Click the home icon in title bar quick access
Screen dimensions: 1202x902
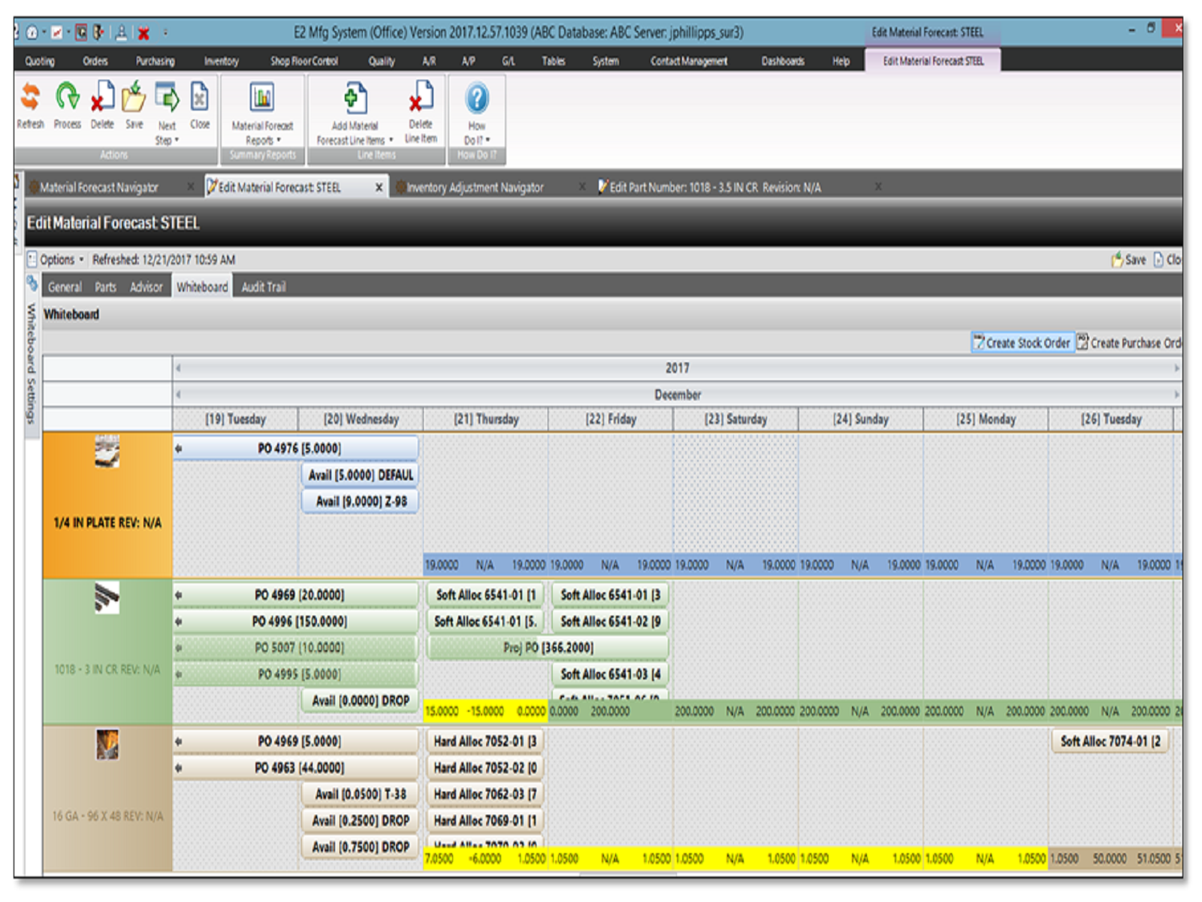point(32,33)
